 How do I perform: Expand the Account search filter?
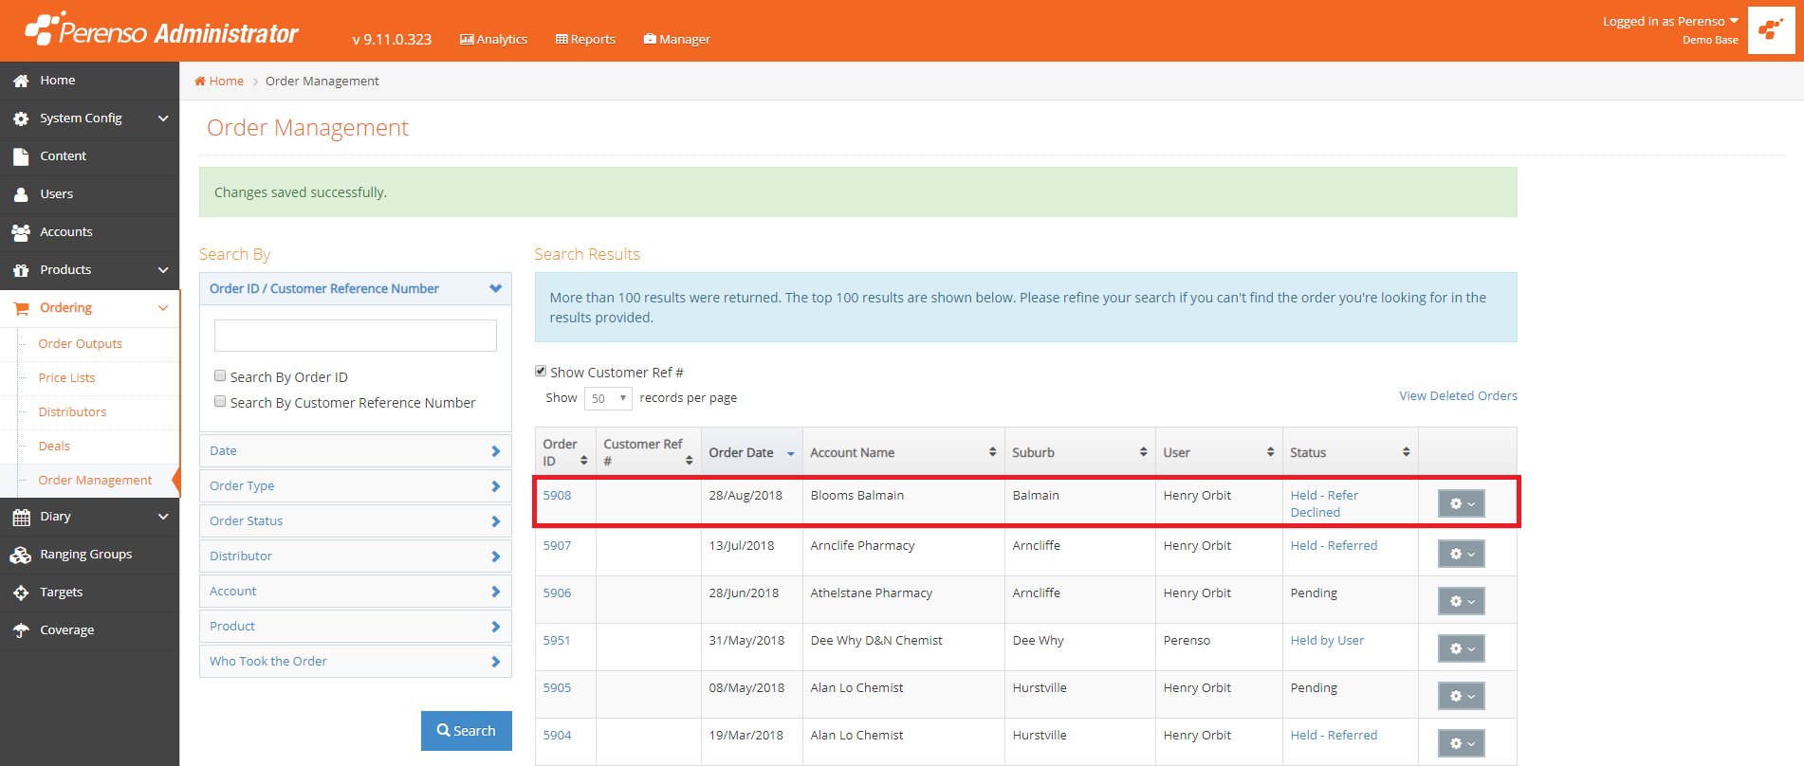pyautogui.click(x=356, y=592)
